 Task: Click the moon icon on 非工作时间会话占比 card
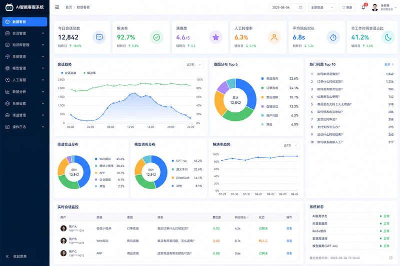[388, 37]
